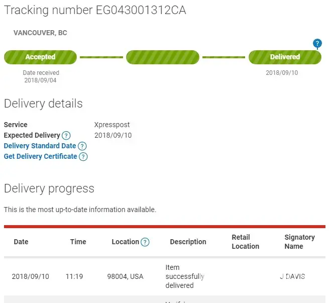Click the middle in-transit progress stage
This screenshot has width=331, height=303.
tap(163, 57)
